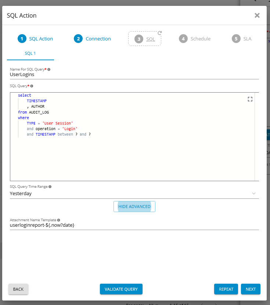Open the Time Range dropdown showing Yesterday
The width and height of the screenshot is (270, 305).
click(x=134, y=194)
